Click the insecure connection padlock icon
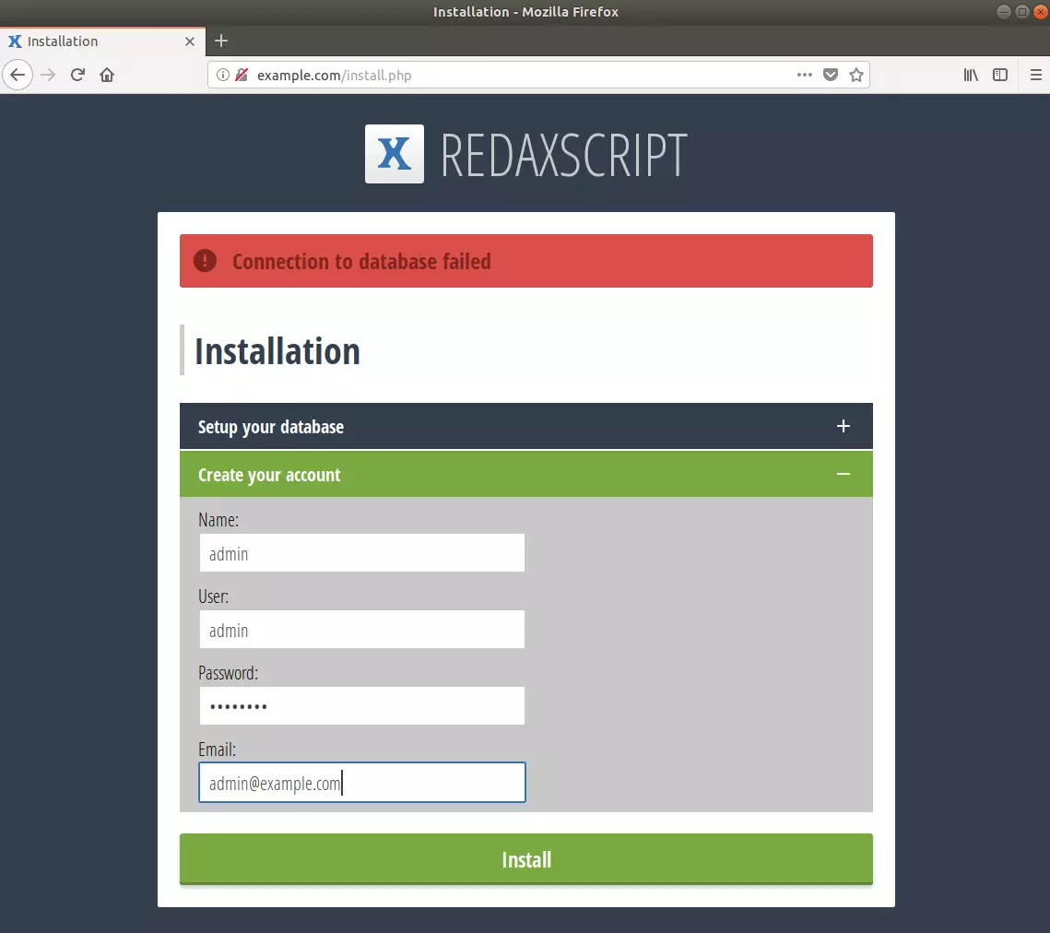Image resolution: width=1050 pixels, height=933 pixels. point(242,75)
